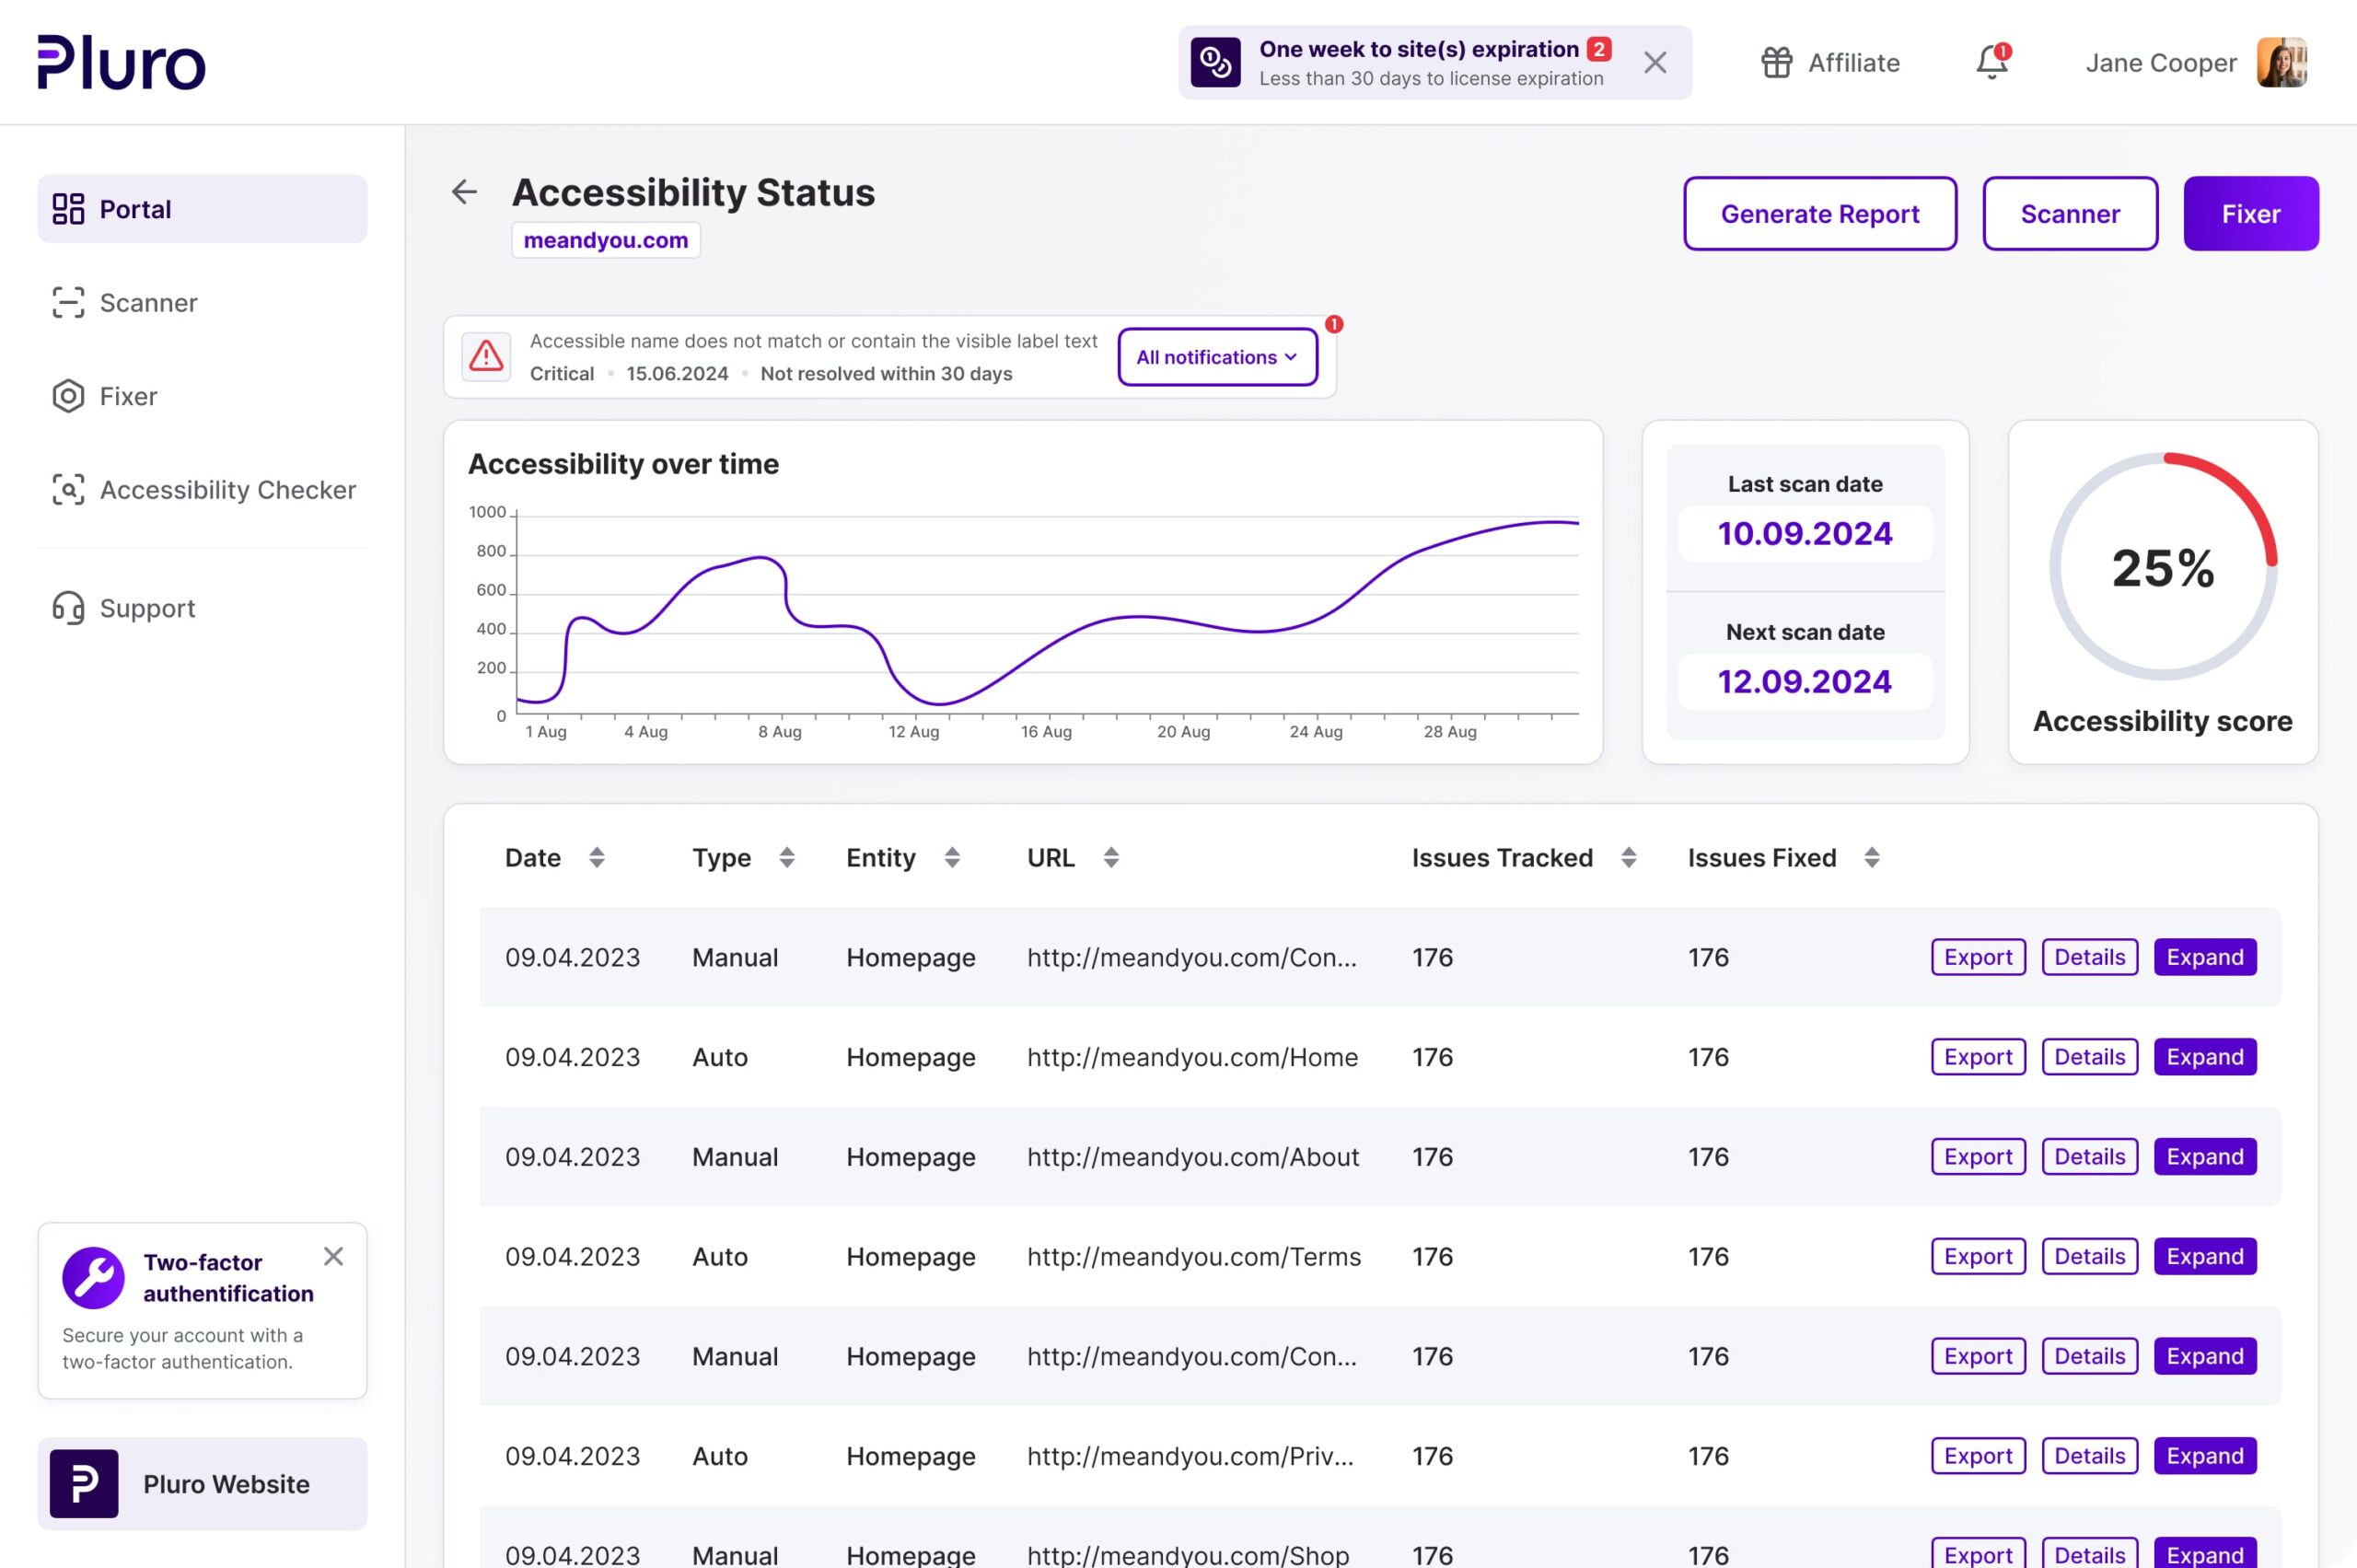The width and height of the screenshot is (2357, 1568).
Task: Sort the table by Date column
Action: pyautogui.click(x=597, y=857)
